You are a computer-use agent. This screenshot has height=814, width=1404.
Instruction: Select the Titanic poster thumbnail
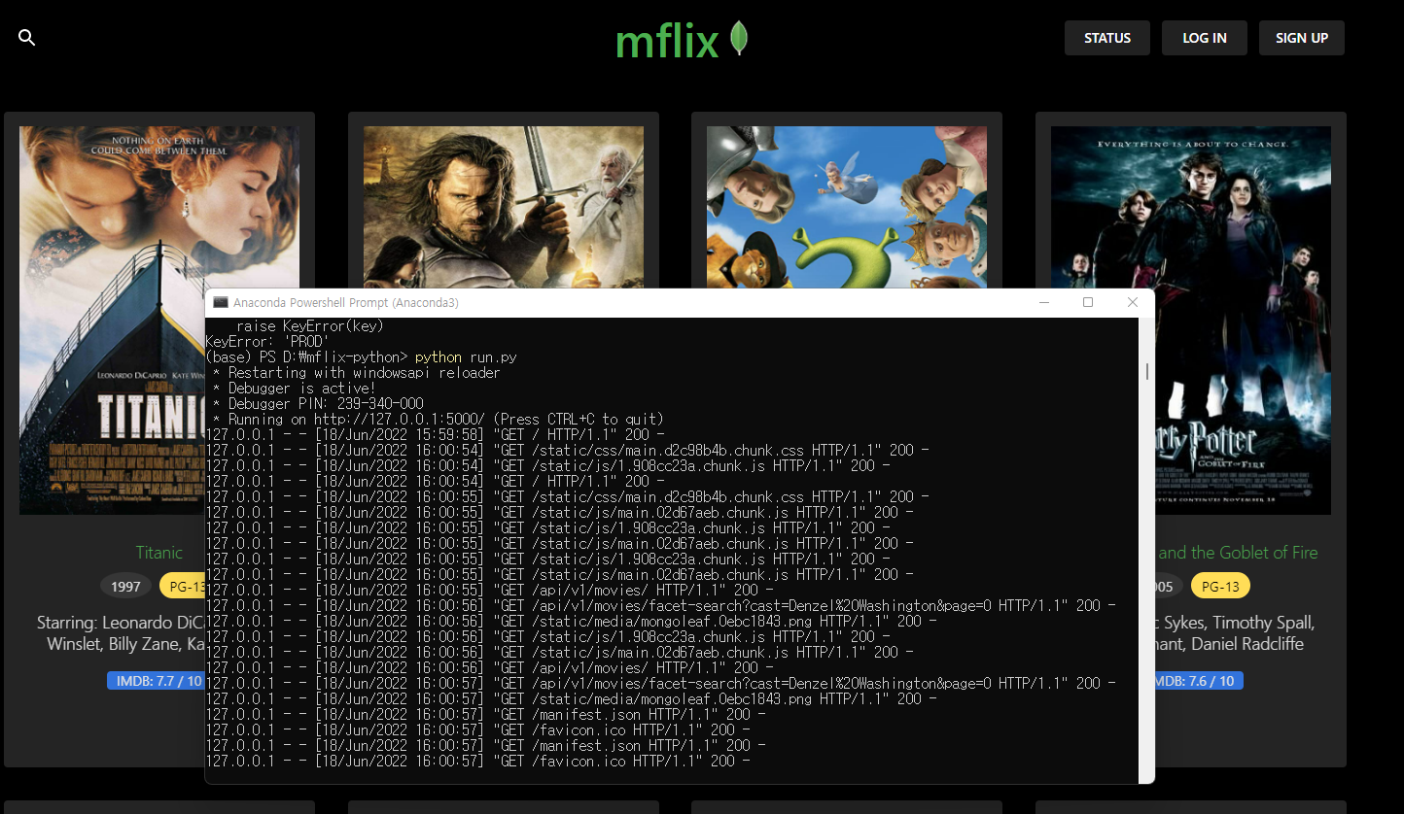(x=159, y=320)
